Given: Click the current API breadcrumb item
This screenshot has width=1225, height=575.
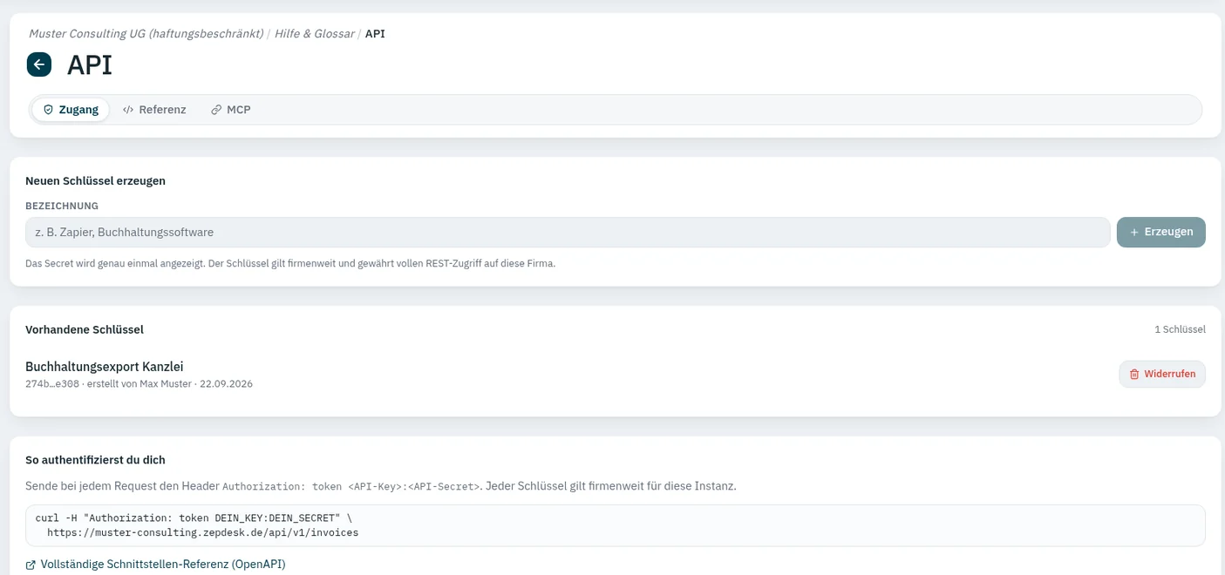Looking at the screenshot, I should pos(375,34).
